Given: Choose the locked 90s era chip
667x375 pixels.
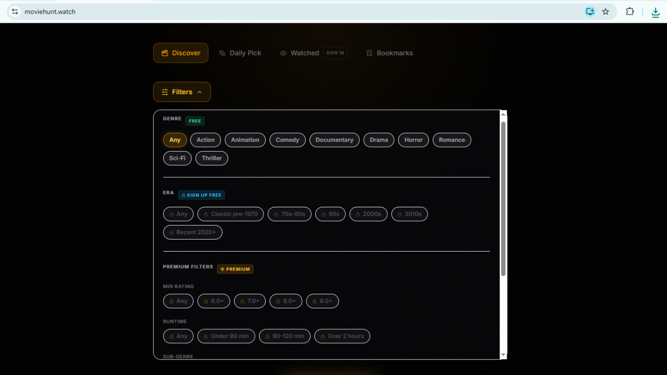Looking at the screenshot, I should tap(330, 214).
